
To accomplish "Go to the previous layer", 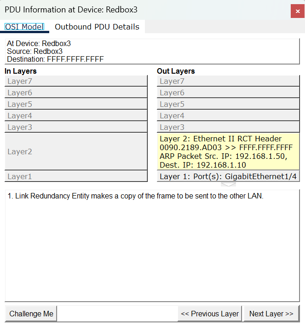I will pos(210,314).
